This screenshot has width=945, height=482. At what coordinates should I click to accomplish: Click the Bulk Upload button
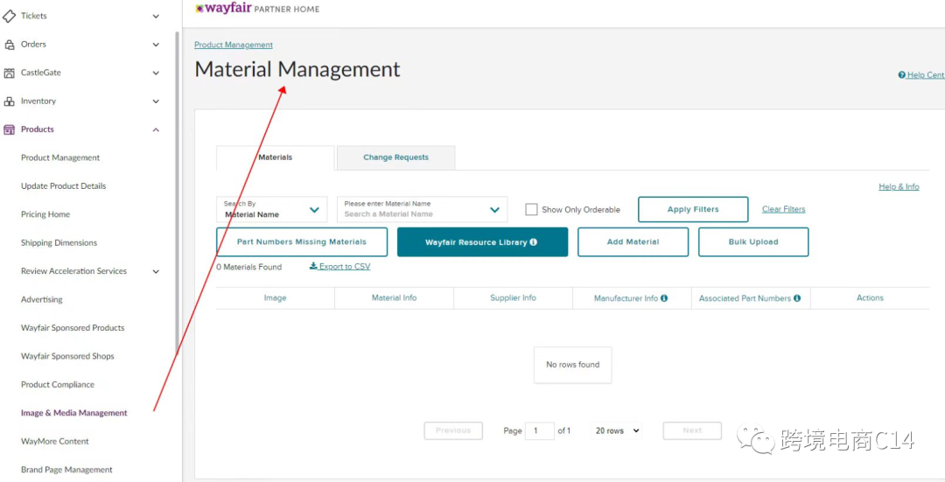pos(753,241)
